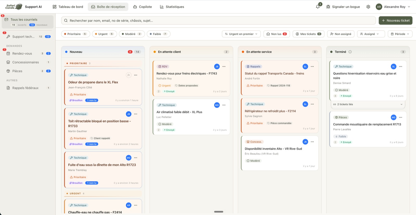Click the Safari Condo logo
Viewport: 416px width, 215px height.
pos(14,6)
